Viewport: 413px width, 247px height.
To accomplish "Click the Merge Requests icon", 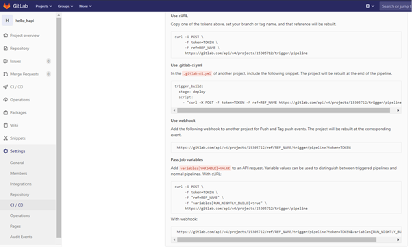I will pos(5,74).
